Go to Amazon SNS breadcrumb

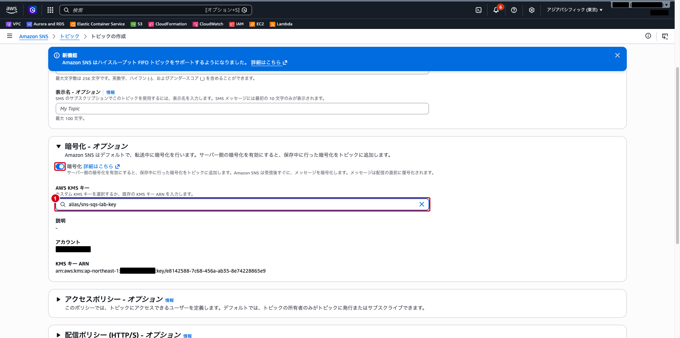coord(34,36)
